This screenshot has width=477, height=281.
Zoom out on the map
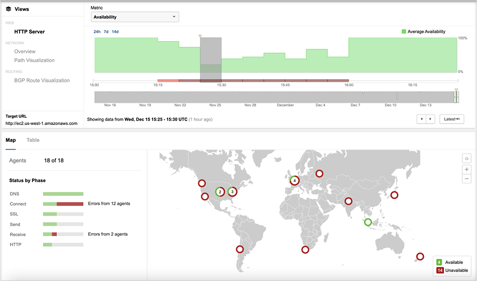pos(467,179)
